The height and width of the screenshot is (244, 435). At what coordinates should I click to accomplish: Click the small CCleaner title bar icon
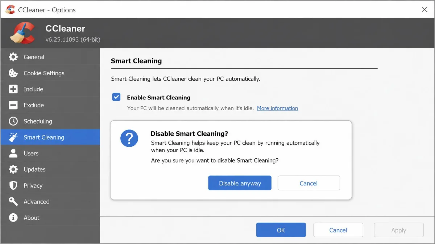10,10
